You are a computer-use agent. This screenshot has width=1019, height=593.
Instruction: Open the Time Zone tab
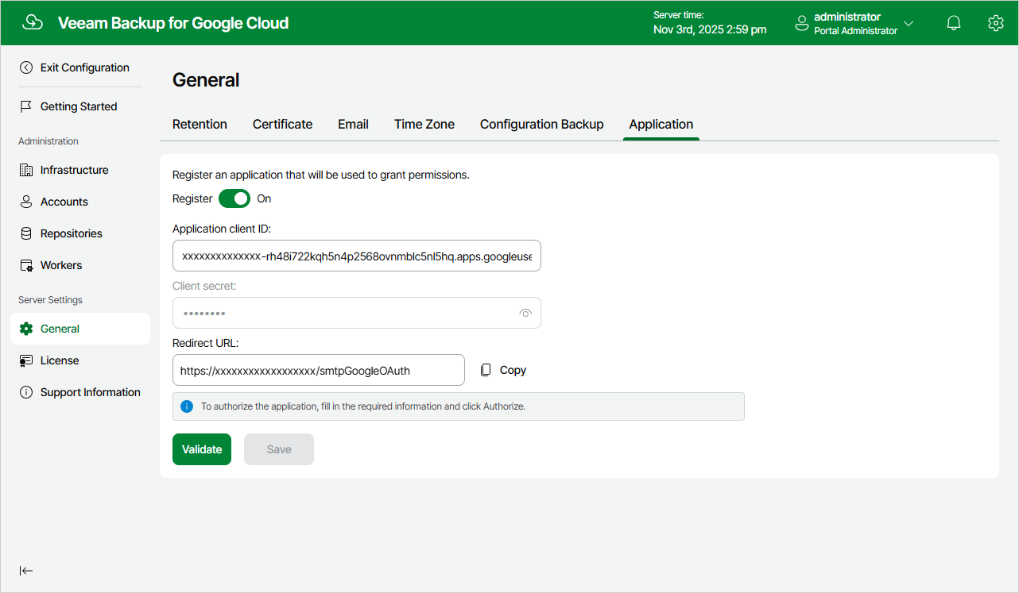[424, 124]
